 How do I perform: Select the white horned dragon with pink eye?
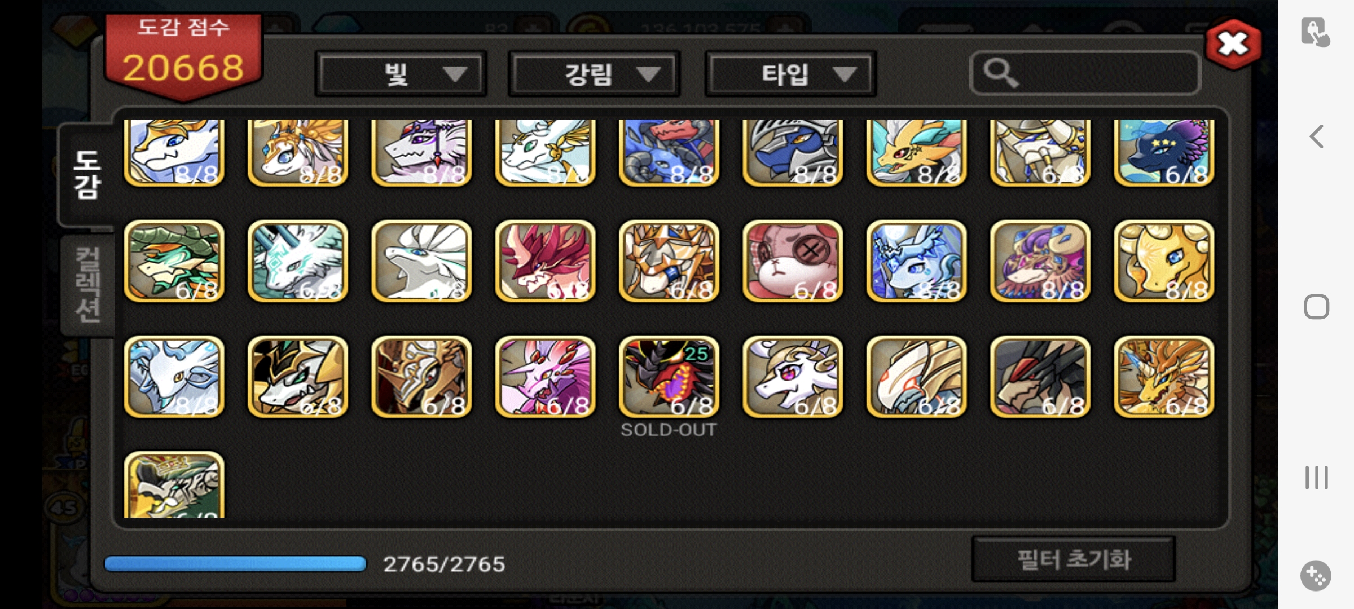click(x=793, y=377)
